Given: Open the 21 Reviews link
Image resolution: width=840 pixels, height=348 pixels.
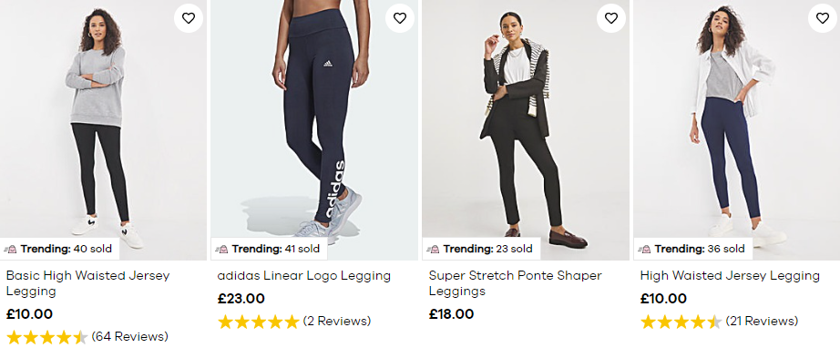Looking at the screenshot, I should point(762,322).
